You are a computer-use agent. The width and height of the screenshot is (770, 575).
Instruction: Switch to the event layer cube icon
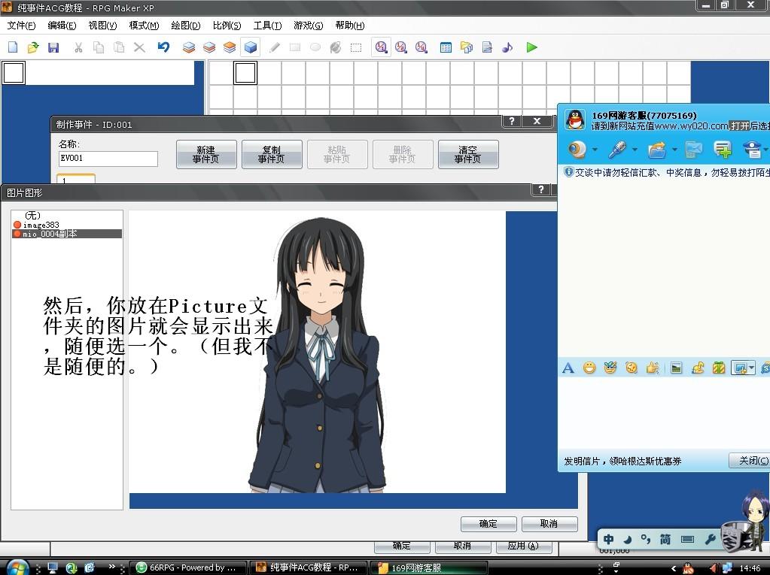[251, 47]
